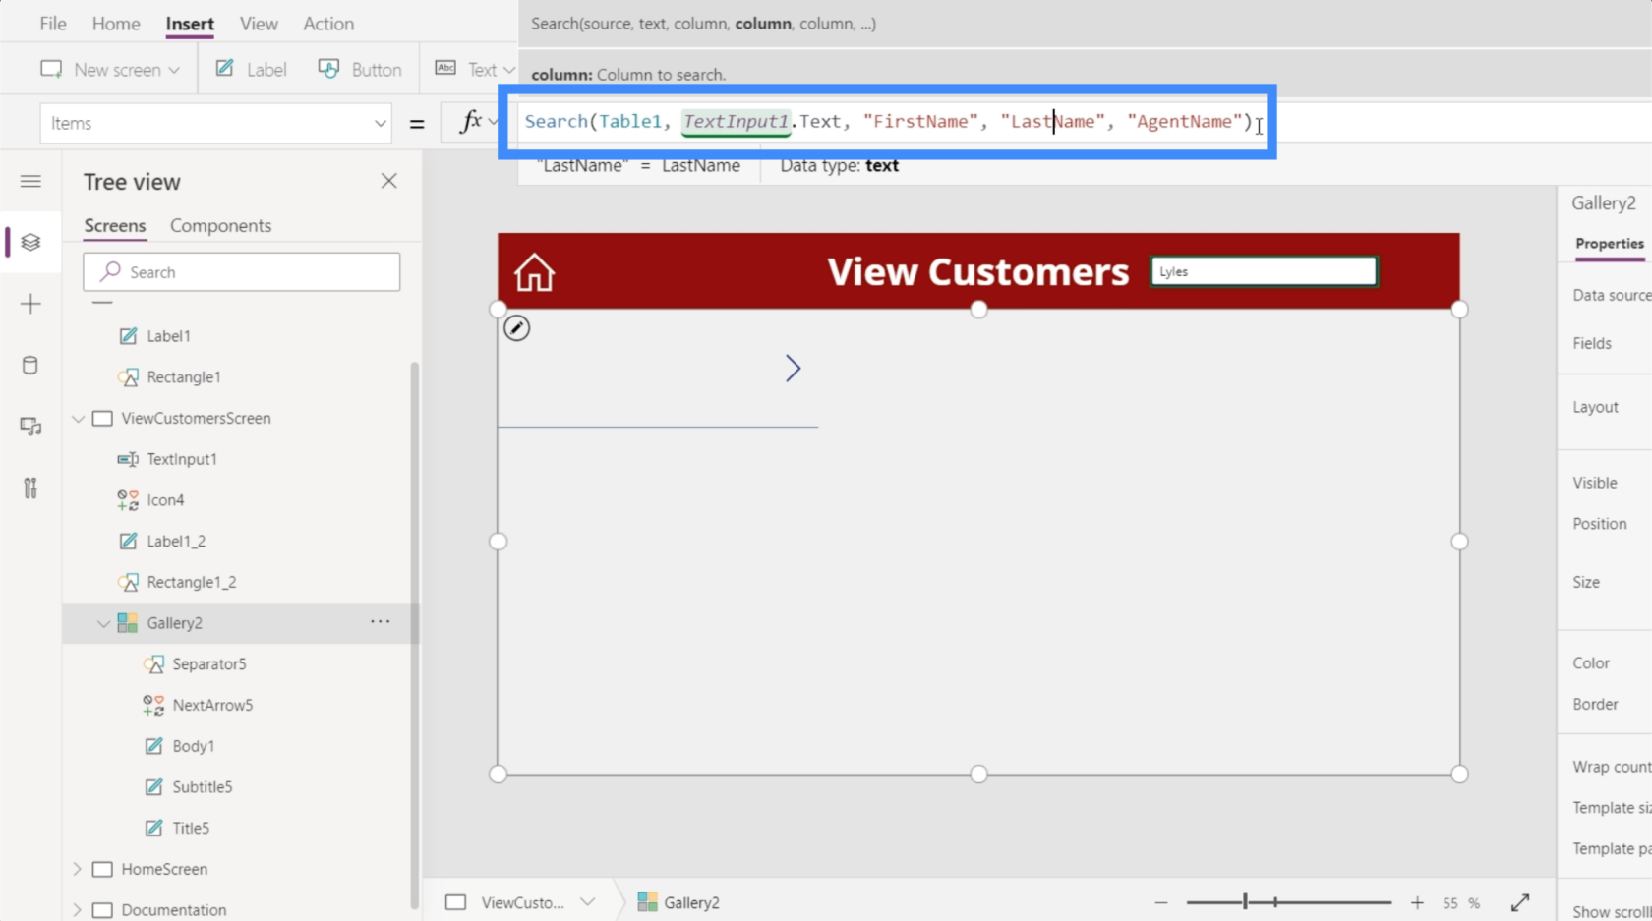Image resolution: width=1652 pixels, height=921 pixels.
Task: Click the Fields property label
Action: 1592,343
